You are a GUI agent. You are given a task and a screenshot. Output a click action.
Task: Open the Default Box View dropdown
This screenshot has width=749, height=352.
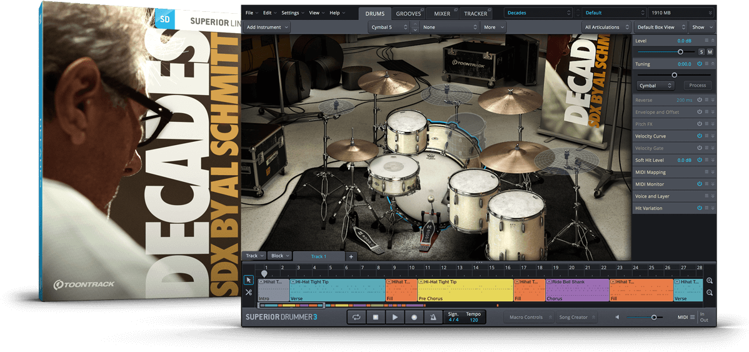661,28
